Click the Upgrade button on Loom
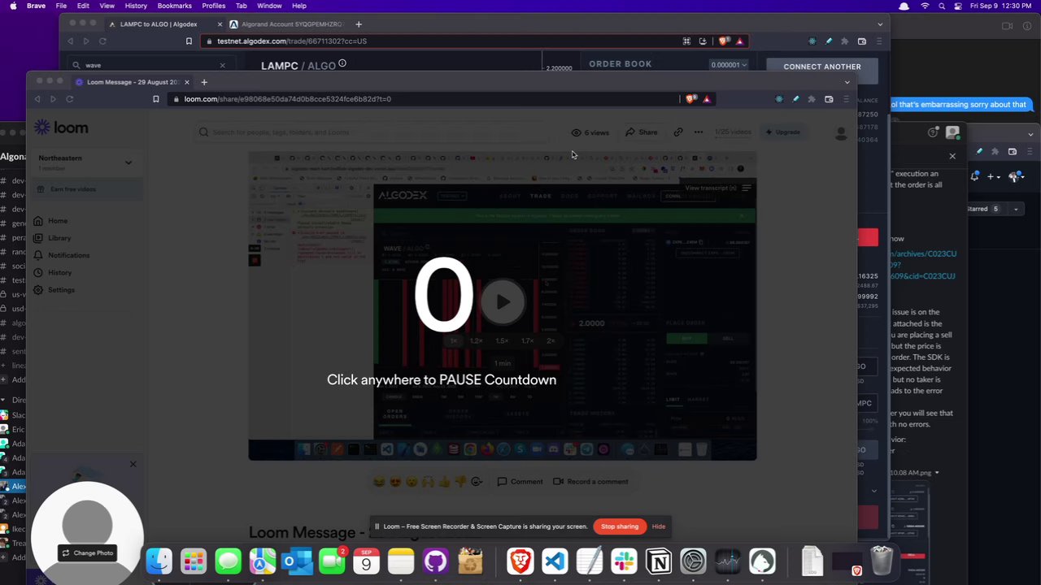Image resolution: width=1041 pixels, height=585 pixels. click(x=783, y=132)
